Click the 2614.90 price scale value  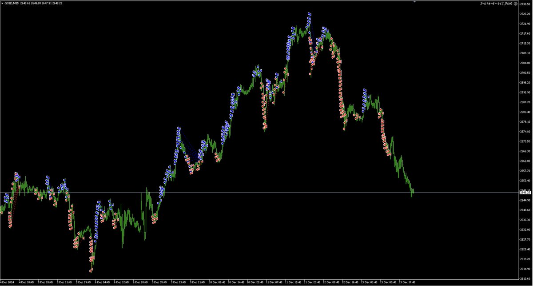tap(524, 269)
